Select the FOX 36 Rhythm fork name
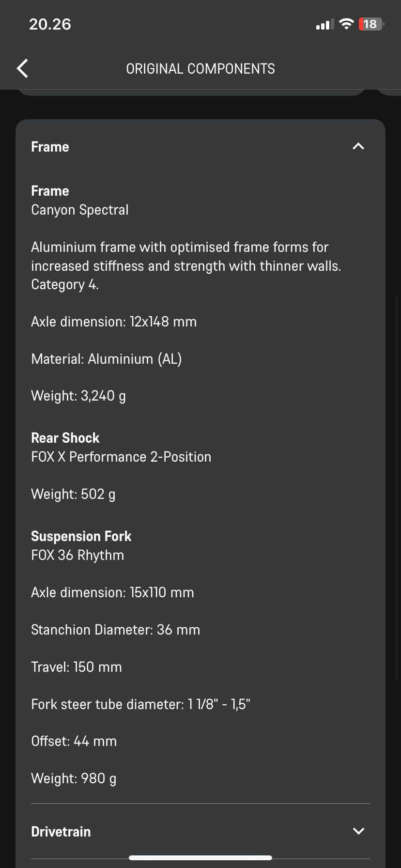Viewport: 401px width, 868px height. click(x=77, y=555)
